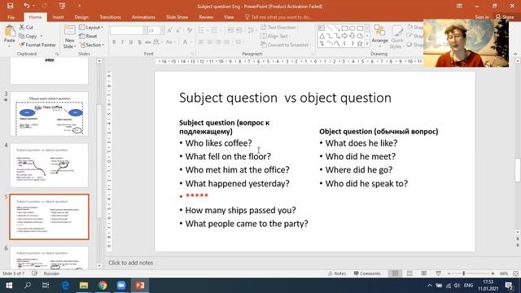Insert a New Slide
This screenshot has width=521, height=293.
[70, 37]
